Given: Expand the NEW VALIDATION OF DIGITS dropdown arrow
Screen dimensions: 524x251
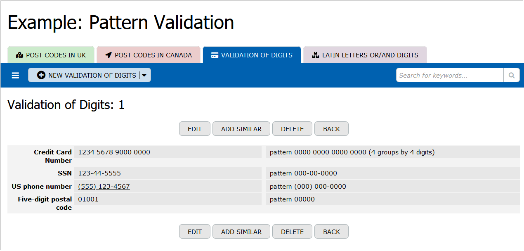Looking at the screenshot, I should tap(144, 75).
